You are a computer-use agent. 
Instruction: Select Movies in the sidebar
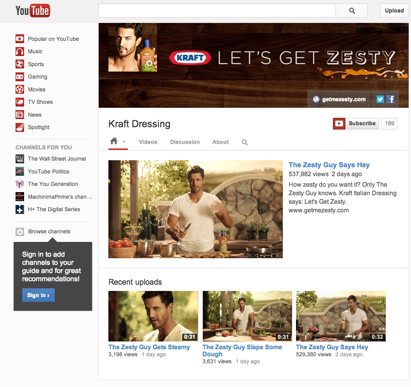point(37,89)
